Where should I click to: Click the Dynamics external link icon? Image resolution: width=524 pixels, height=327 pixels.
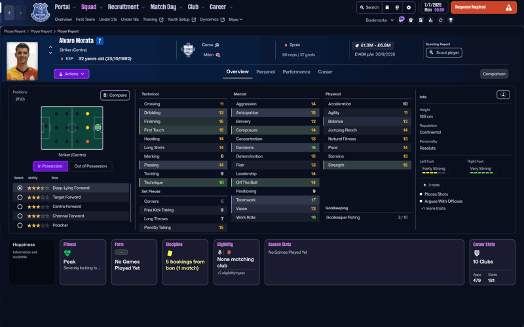point(223,20)
